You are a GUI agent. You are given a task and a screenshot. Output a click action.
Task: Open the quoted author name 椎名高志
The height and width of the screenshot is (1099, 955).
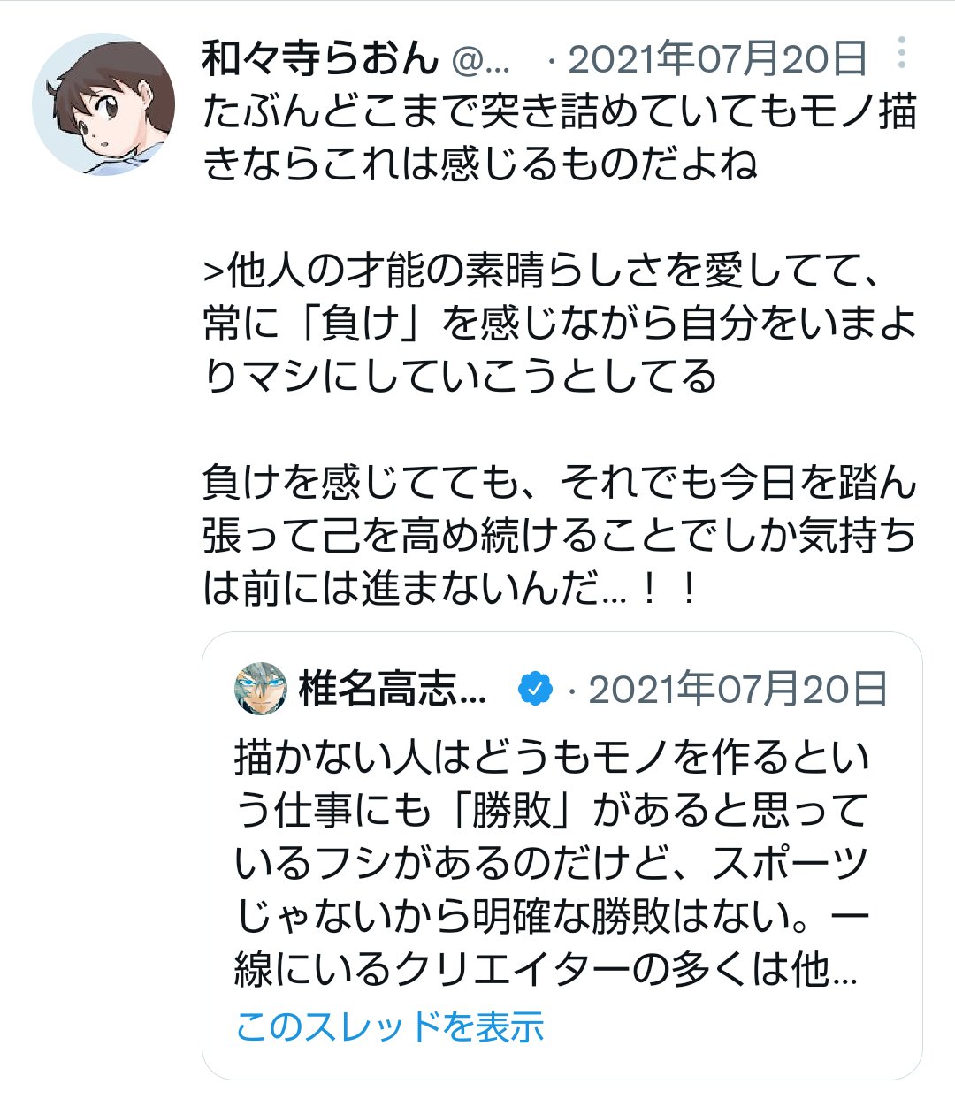pyautogui.click(x=393, y=690)
